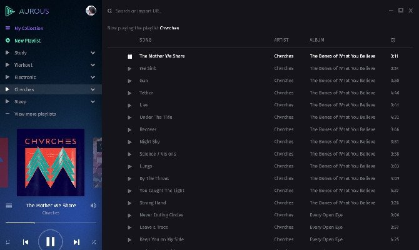Play We Sink using its row play icon

129,69
